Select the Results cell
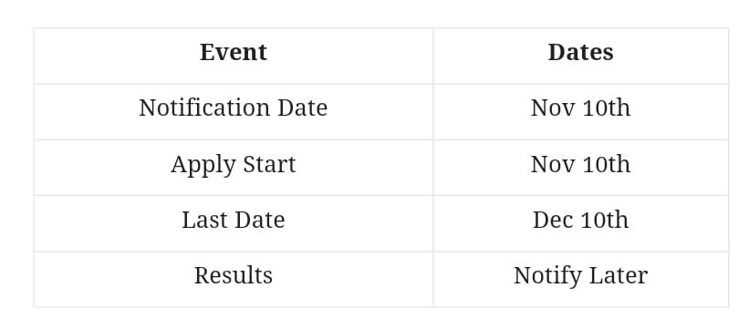Image resolution: width=749 pixels, height=329 pixels. [x=234, y=275]
